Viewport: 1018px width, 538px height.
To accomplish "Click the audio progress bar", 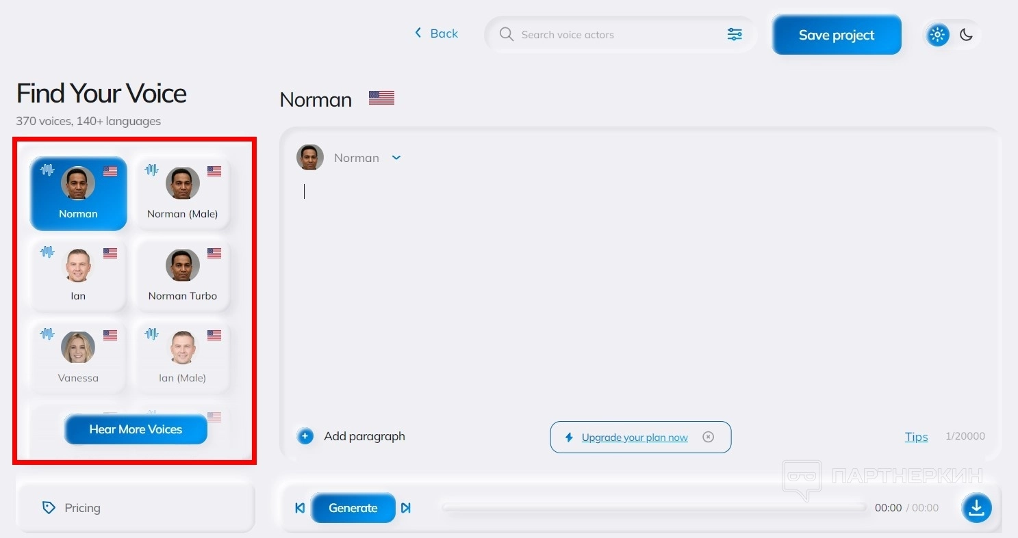I will point(654,508).
